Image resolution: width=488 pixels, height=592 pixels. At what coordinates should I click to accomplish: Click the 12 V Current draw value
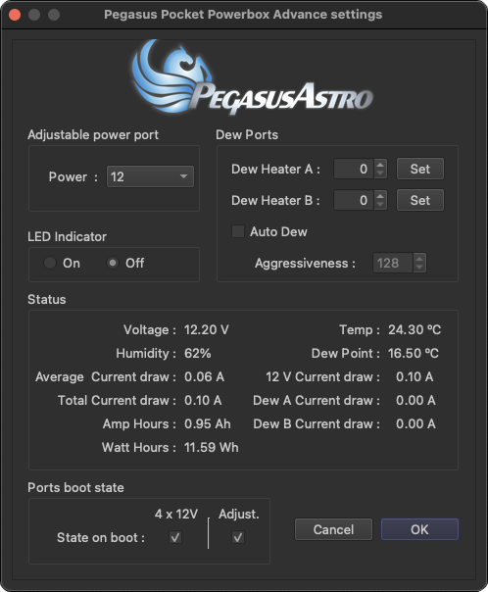pos(415,376)
